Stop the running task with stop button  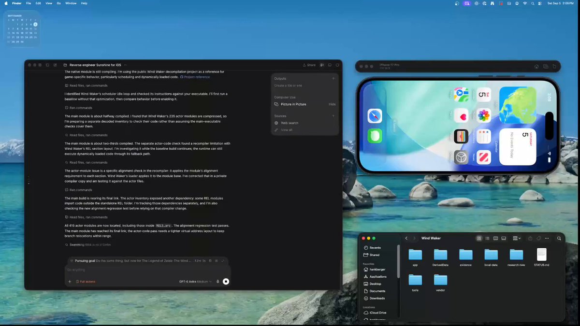226,281
